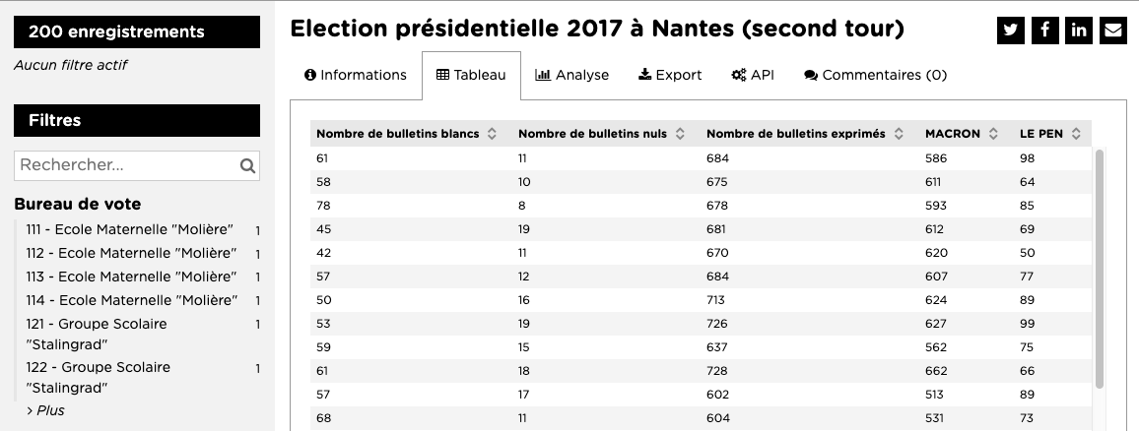Open the Informations tab
1139x431 pixels.
click(x=356, y=75)
